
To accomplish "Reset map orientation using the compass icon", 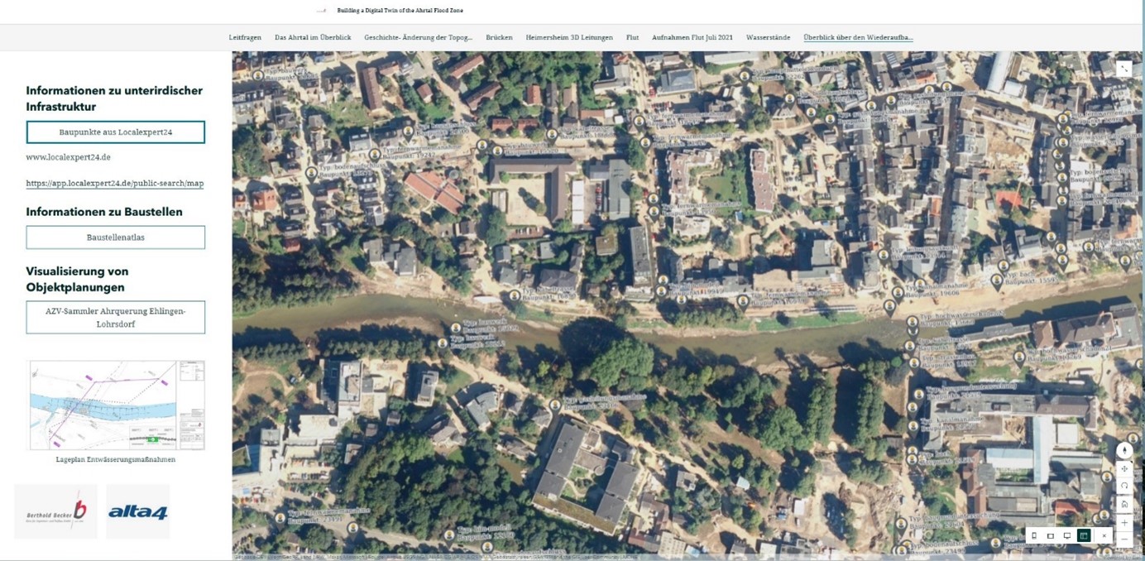I will [1123, 449].
